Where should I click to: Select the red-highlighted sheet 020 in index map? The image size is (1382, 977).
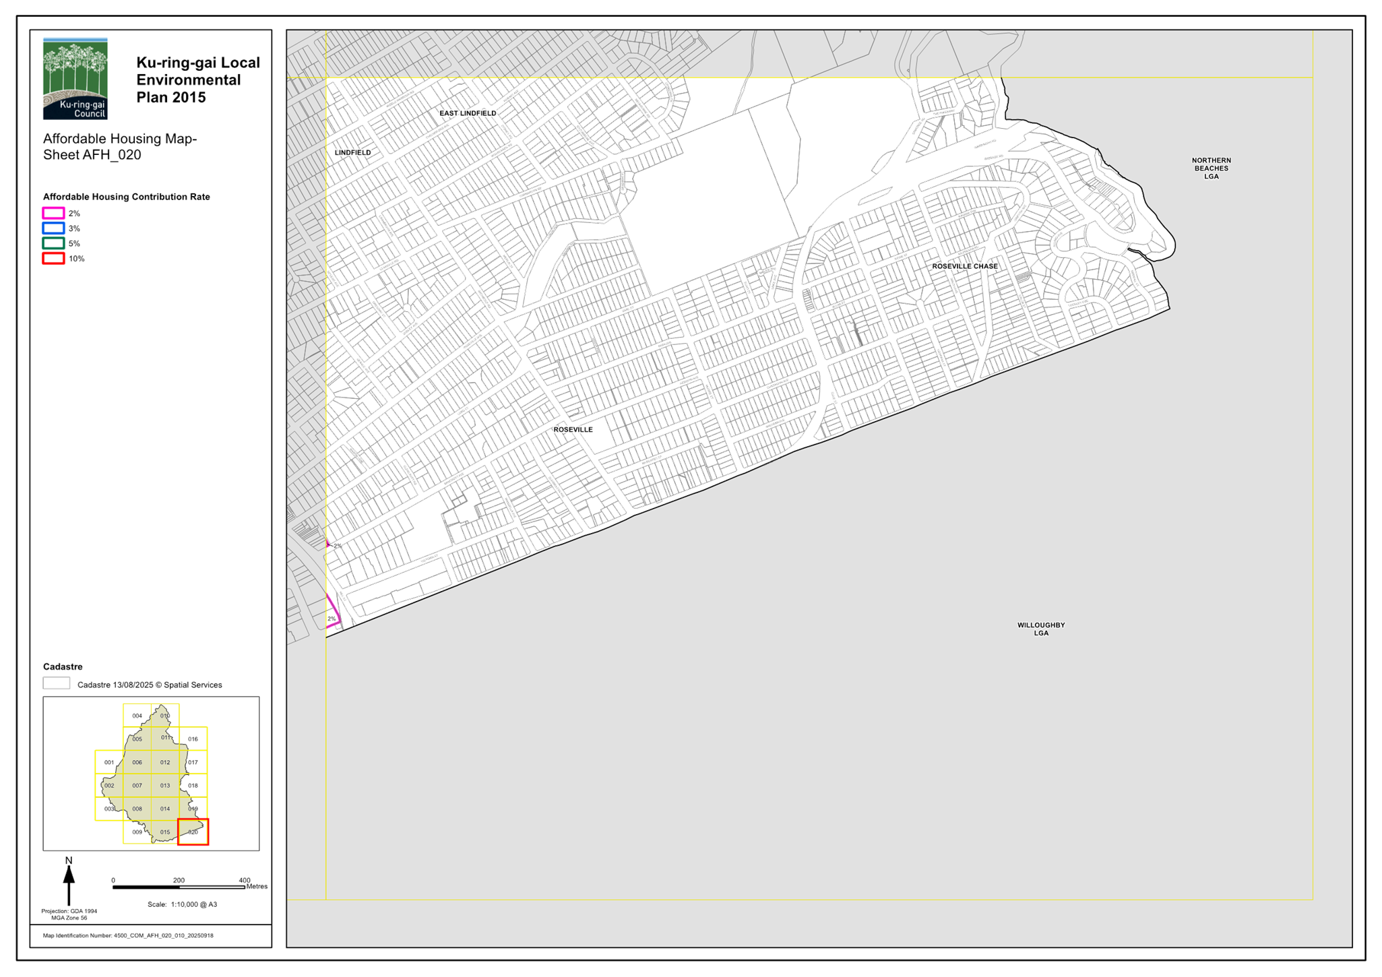tap(193, 832)
